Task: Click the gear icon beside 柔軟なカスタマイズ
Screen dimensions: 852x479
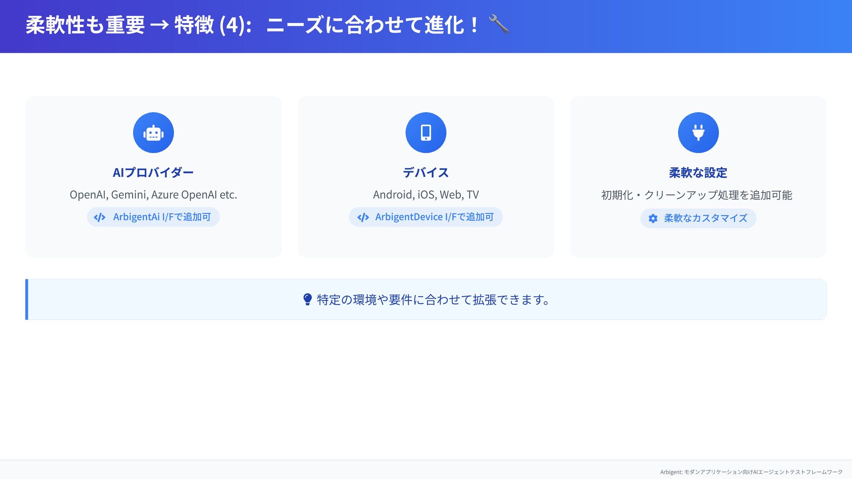Action: [x=653, y=219]
